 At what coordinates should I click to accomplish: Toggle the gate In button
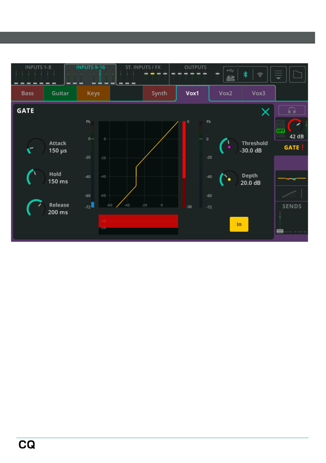(239, 224)
